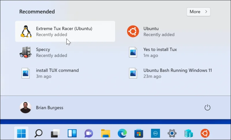This screenshot has height=140, width=231.
Task: Open Speccy computer icon
Action: [x=25, y=52]
